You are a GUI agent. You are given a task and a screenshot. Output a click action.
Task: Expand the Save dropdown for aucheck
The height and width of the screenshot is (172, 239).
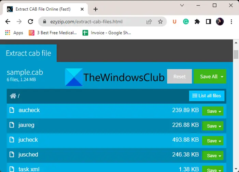(220, 111)
